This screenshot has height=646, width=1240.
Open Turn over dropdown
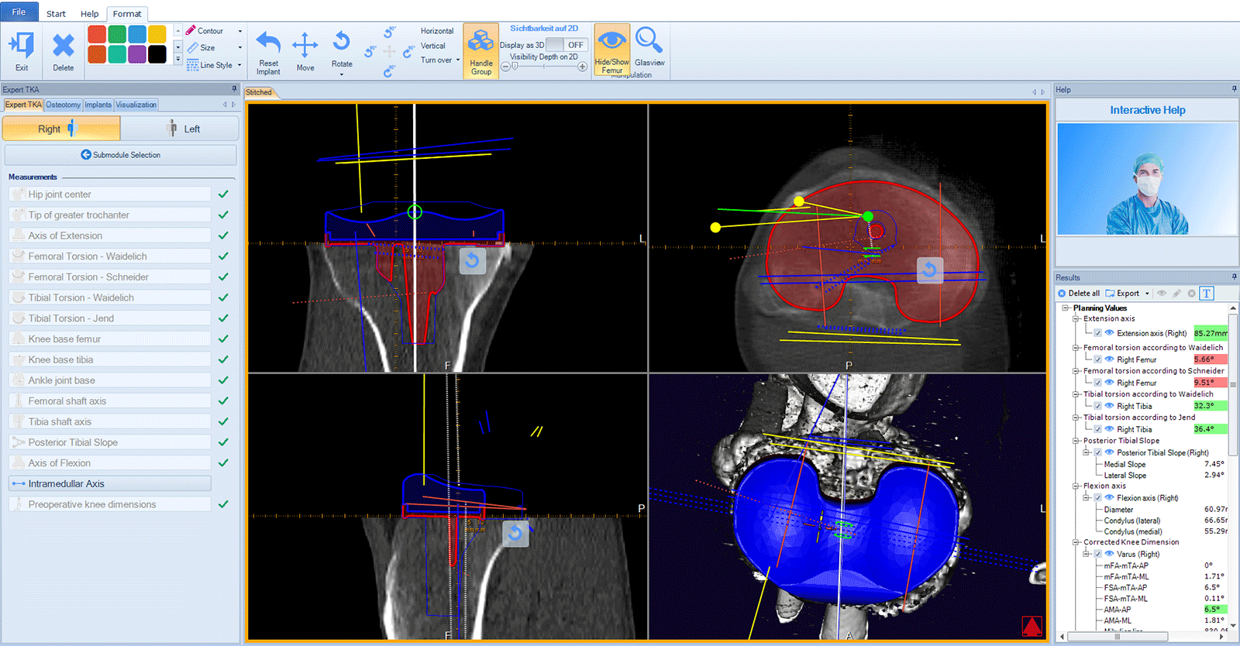(458, 60)
